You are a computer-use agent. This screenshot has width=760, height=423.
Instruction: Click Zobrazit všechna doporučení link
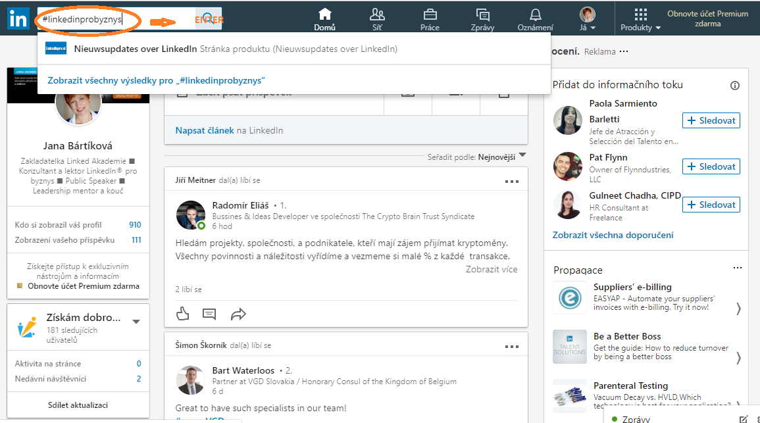pyautogui.click(x=613, y=235)
